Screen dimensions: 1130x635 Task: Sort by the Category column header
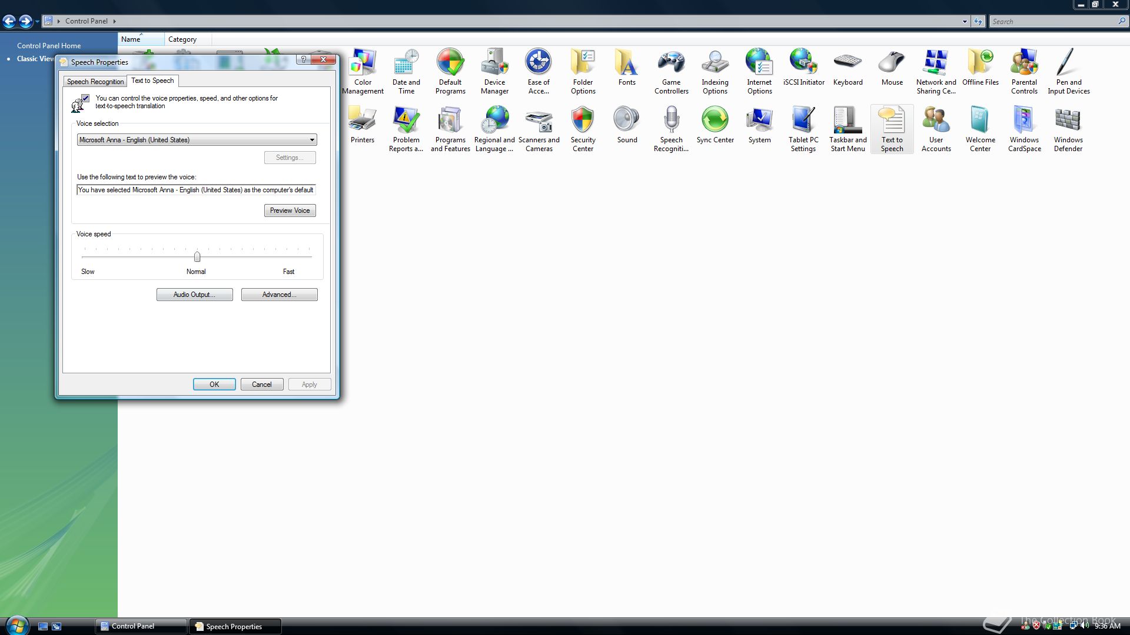pos(182,39)
